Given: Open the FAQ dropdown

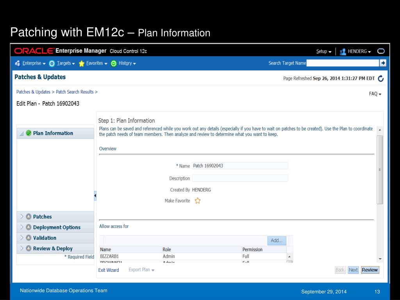Looking at the screenshot, I should pyautogui.click(x=375, y=94).
